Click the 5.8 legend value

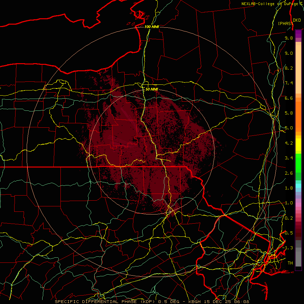coord(289,113)
